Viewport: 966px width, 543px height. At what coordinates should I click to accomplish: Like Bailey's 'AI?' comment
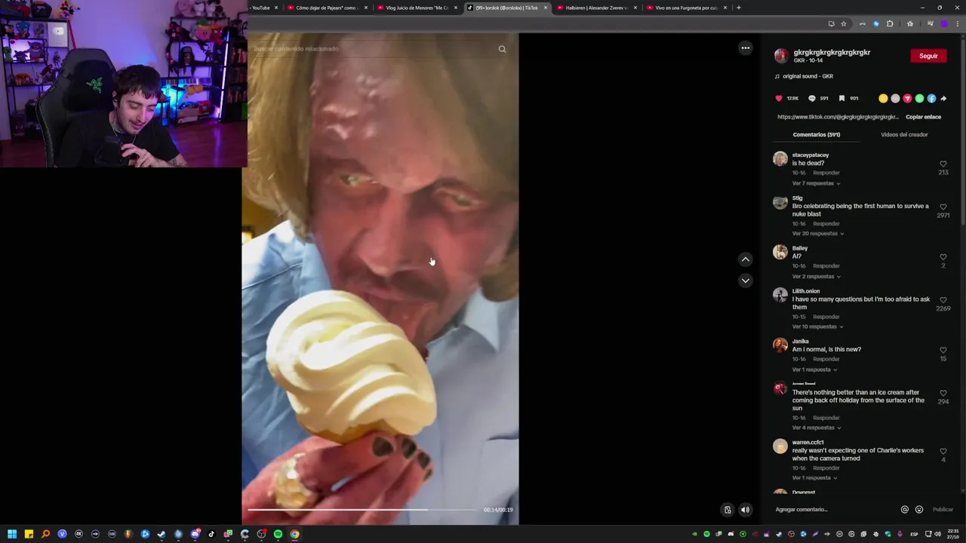943,257
